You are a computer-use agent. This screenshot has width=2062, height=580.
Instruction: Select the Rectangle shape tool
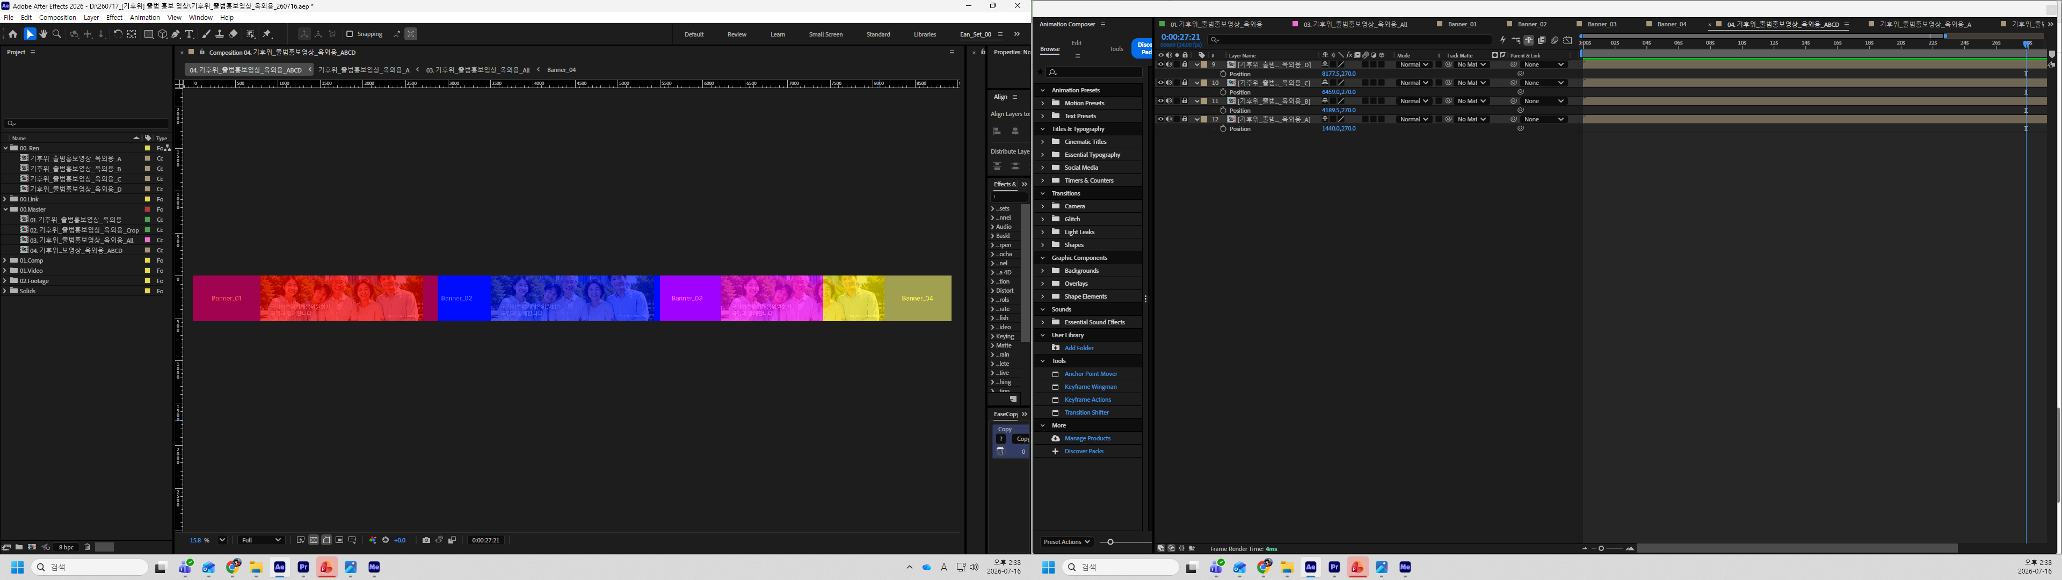pyautogui.click(x=149, y=34)
